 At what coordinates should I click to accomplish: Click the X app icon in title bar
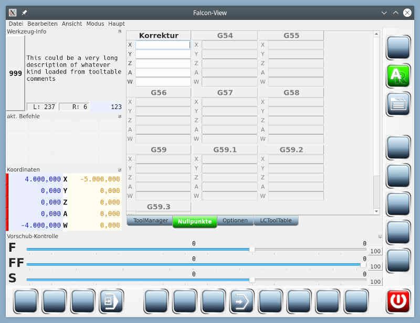(13, 13)
